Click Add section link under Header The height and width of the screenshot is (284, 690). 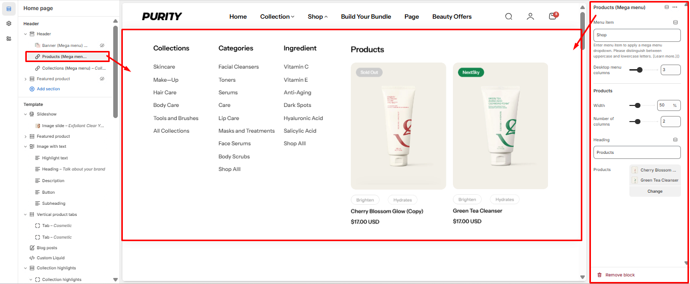point(48,89)
